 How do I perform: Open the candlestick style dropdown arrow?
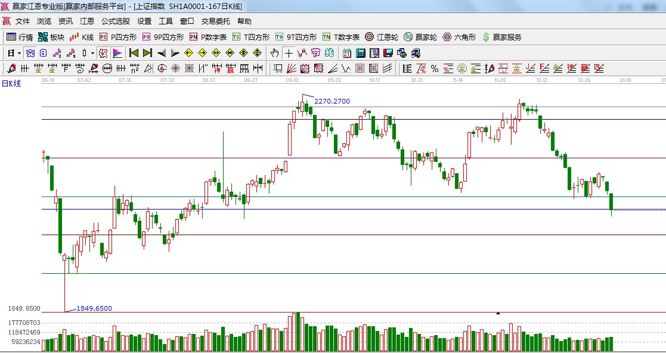[x=92, y=53]
